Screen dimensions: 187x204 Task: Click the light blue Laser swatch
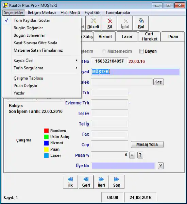coord(46,155)
